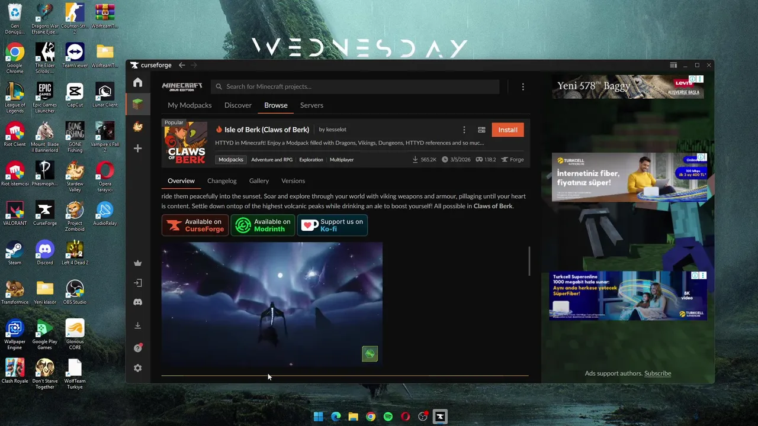758x426 pixels.
Task: Click the sign-in arrow icon in sidebar
Action: tap(137, 283)
